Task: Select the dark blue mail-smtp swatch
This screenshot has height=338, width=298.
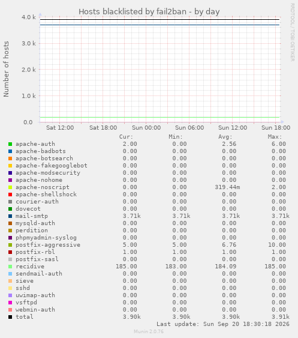Action: point(10,216)
